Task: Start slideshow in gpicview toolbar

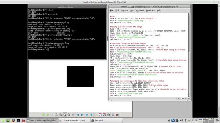Action: (52, 115)
